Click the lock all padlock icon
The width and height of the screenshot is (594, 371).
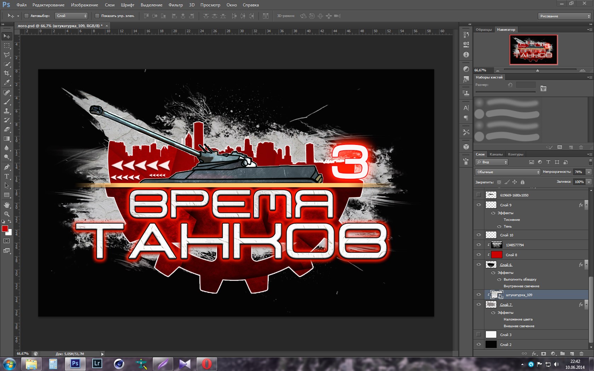(x=523, y=182)
